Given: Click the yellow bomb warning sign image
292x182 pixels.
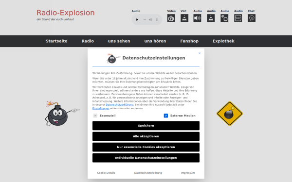Looking at the screenshot, I should pos(230,114).
